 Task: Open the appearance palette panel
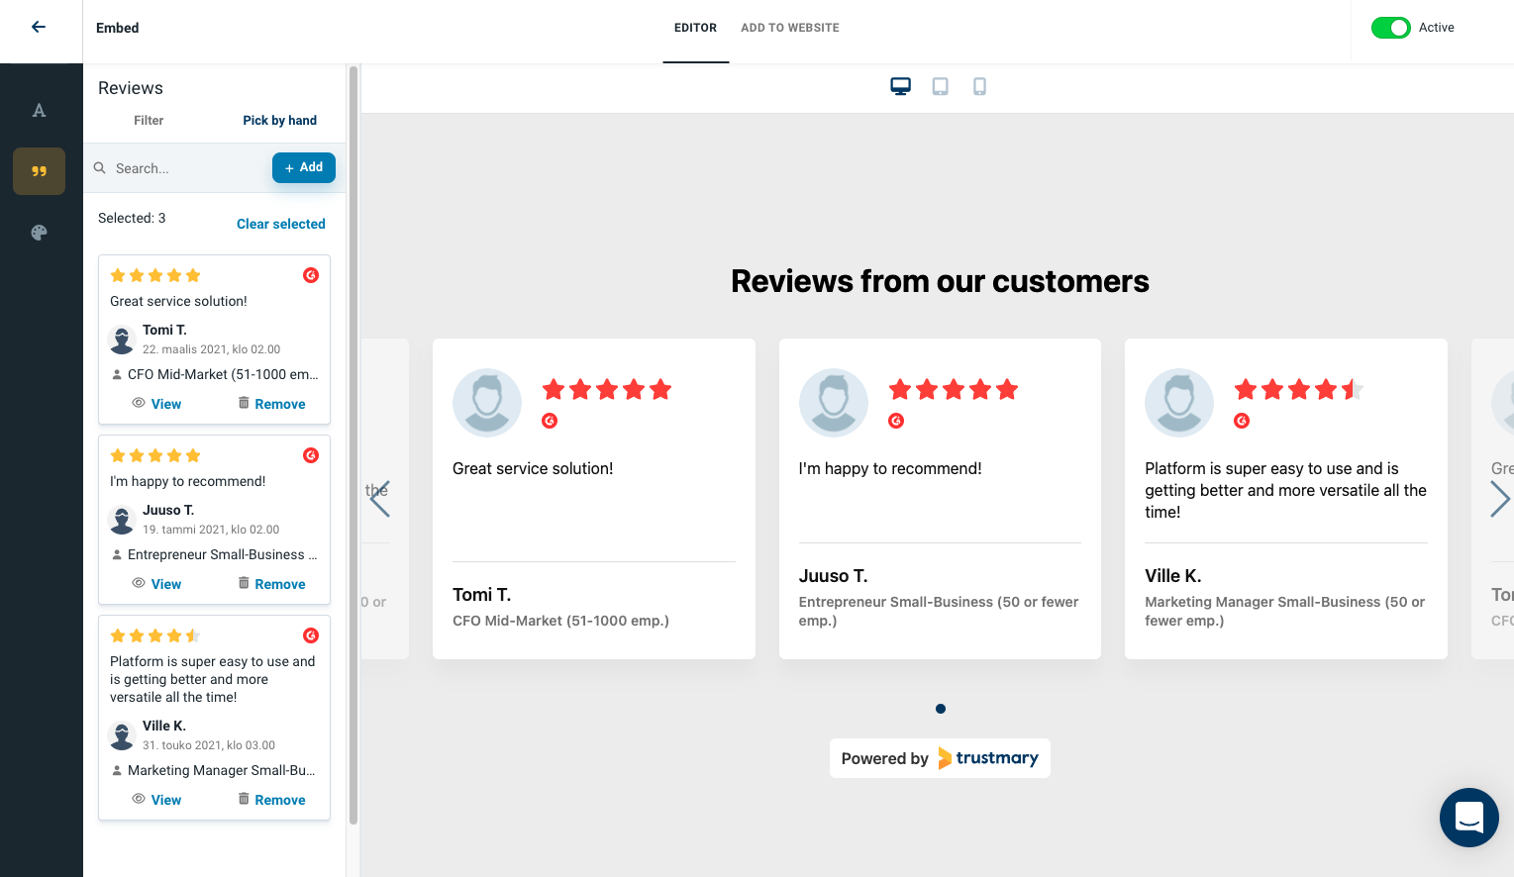click(39, 232)
